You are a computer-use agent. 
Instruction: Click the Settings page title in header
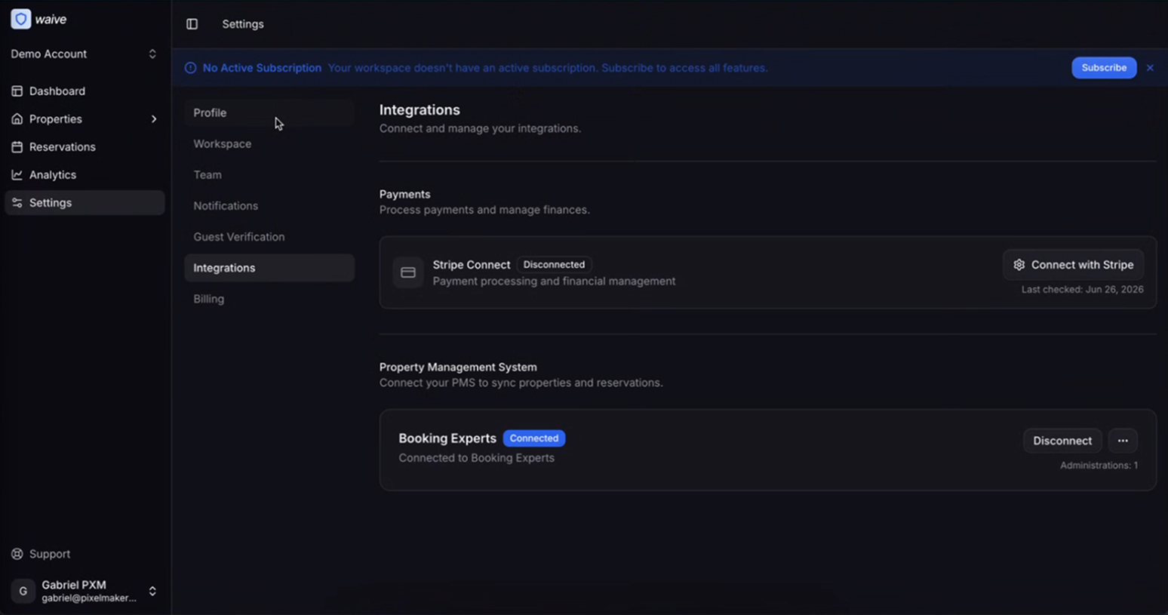pos(243,24)
